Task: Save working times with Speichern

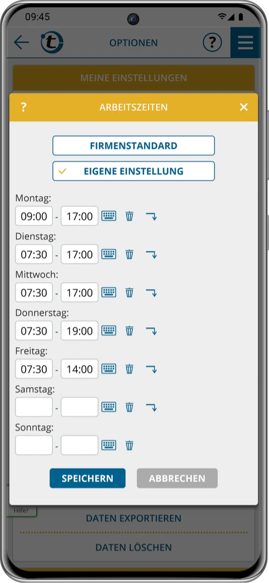Action: pos(87,478)
